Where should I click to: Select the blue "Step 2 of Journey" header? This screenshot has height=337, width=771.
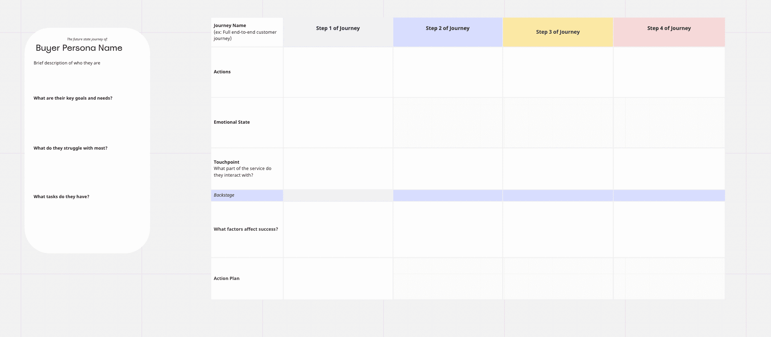tap(447, 32)
